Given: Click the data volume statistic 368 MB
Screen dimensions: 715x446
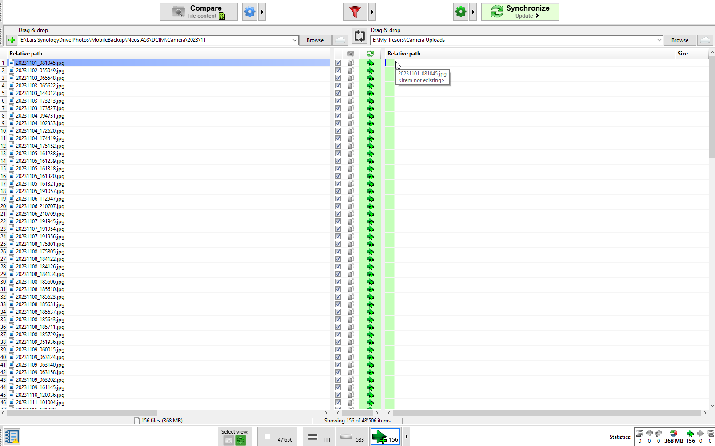Looking at the screenshot, I should (674, 437).
